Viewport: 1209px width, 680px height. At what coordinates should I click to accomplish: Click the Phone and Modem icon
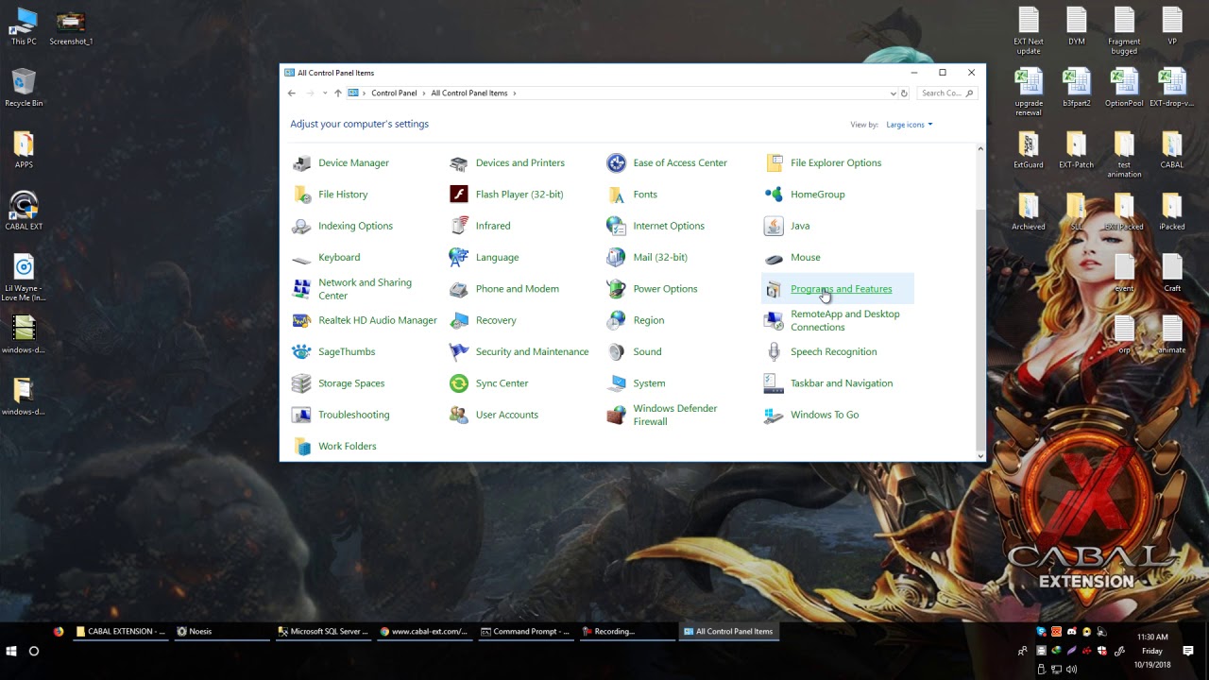point(459,289)
